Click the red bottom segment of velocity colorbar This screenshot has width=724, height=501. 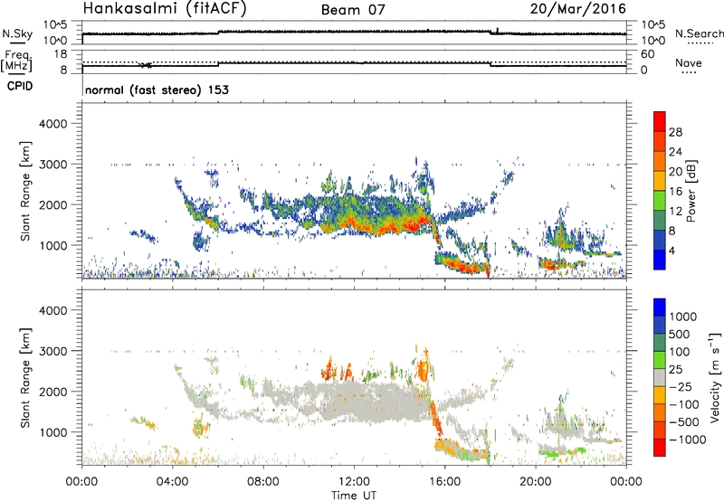point(660,448)
